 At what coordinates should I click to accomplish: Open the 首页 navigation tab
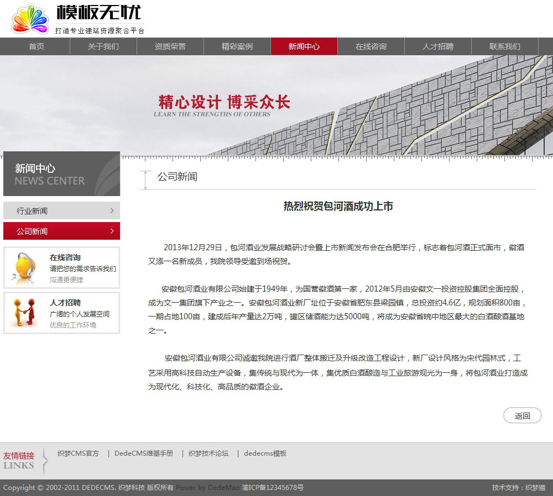[x=36, y=46]
